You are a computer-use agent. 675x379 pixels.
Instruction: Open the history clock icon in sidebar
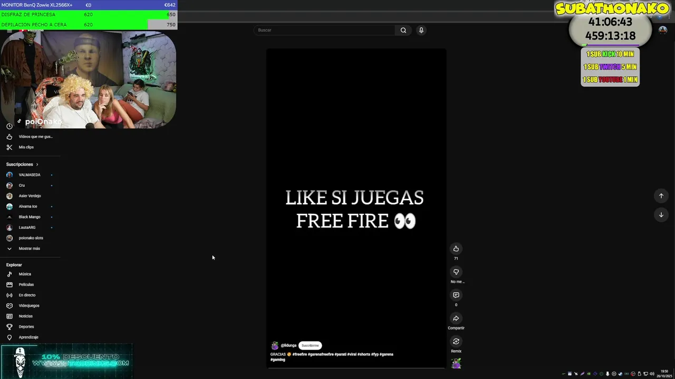(x=9, y=126)
